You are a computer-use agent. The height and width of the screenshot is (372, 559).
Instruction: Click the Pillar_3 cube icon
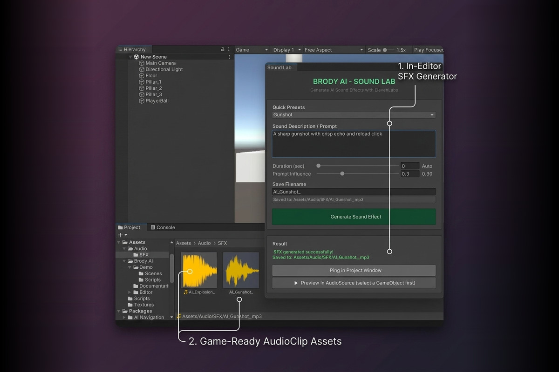pyautogui.click(x=142, y=94)
